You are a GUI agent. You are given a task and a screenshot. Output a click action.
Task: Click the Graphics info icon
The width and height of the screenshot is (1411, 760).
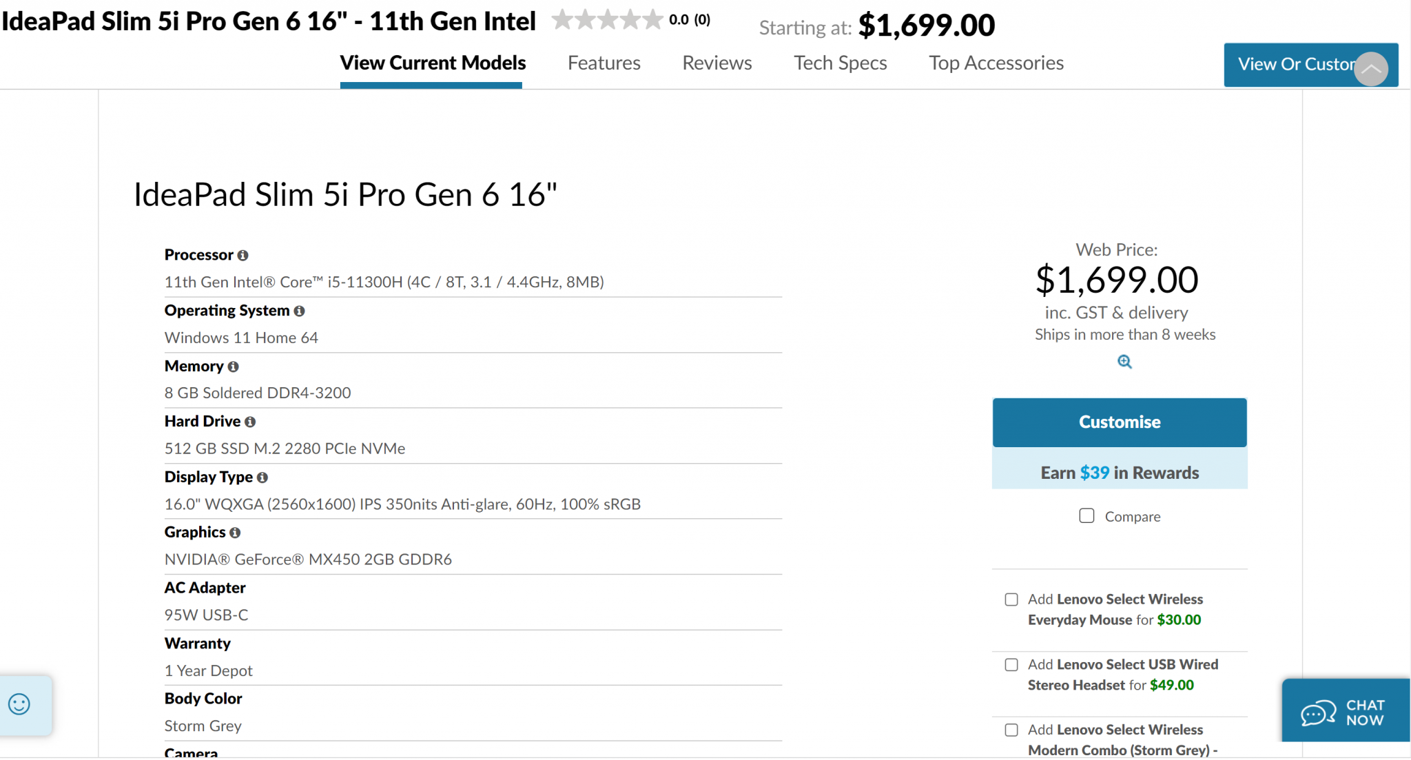(x=235, y=533)
